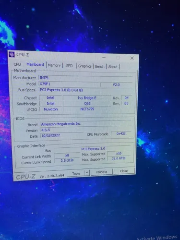Click the Southbridge vendor Intel value
This screenshot has height=240, width=180.
pyautogui.click(x=50, y=104)
